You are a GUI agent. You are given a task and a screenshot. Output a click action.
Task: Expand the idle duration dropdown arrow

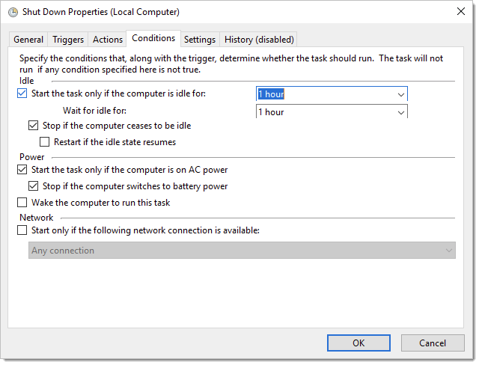pyautogui.click(x=400, y=95)
